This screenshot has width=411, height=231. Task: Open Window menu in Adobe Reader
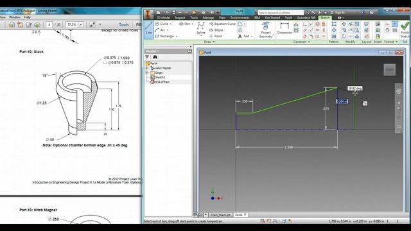point(15,17)
